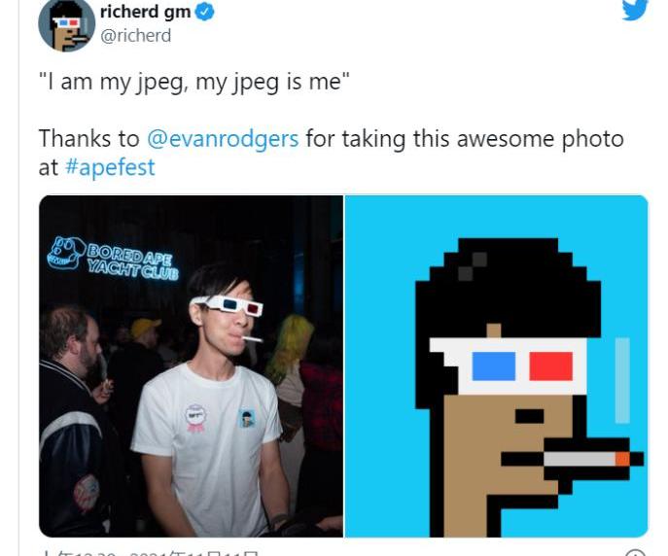Open richerd's pixel avatar profile picture
Screen dimensions: 668x556
[66, 24]
